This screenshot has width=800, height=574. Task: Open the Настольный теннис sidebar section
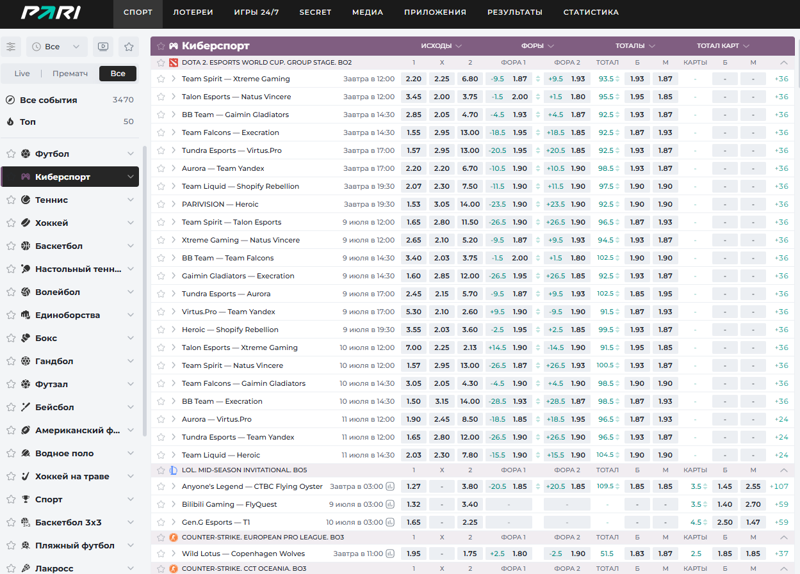coord(70,269)
